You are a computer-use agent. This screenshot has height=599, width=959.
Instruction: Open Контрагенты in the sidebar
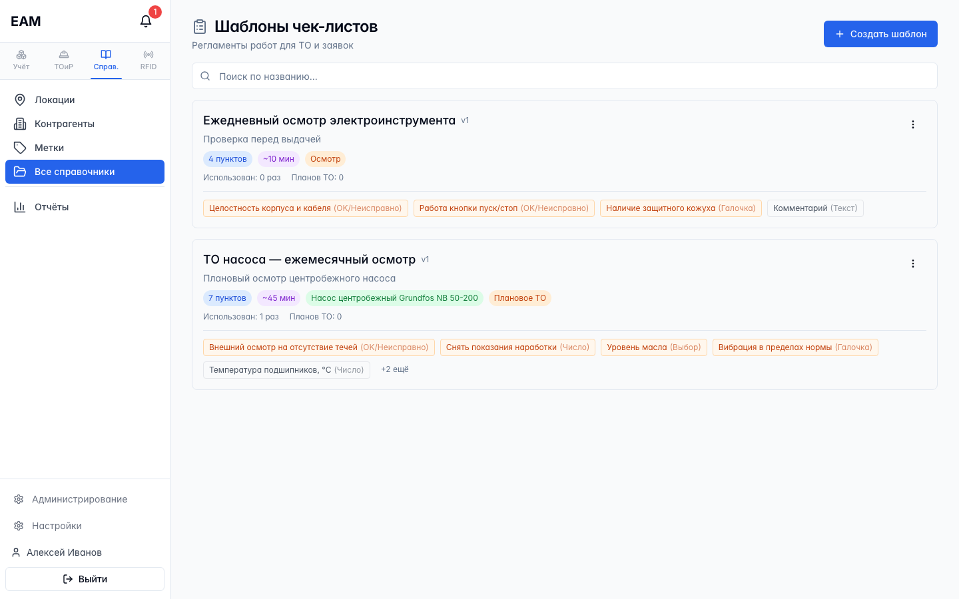(x=85, y=124)
